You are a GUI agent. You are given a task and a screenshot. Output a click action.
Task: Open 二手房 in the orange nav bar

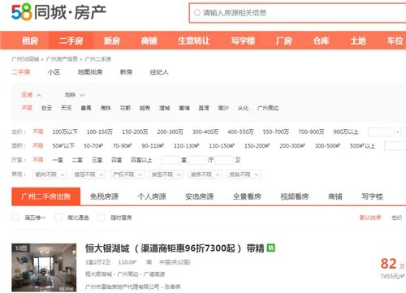[71, 41]
